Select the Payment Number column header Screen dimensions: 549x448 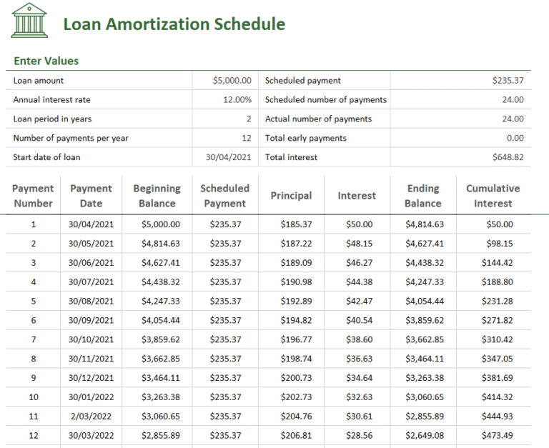click(x=33, y=196)
